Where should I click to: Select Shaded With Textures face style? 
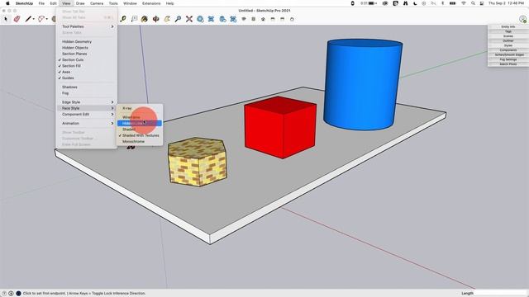[x=140, y=135]
